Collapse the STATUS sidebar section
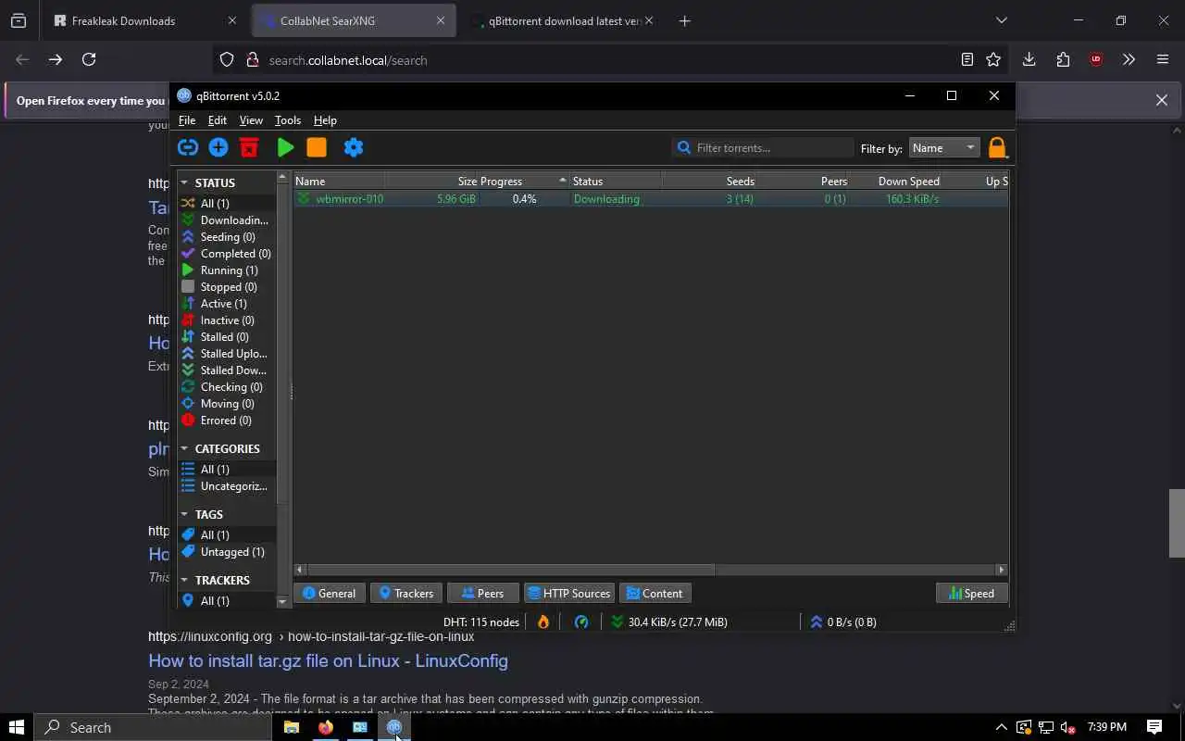The height and width of the screenshot is (741, 1185). point(184,183)
